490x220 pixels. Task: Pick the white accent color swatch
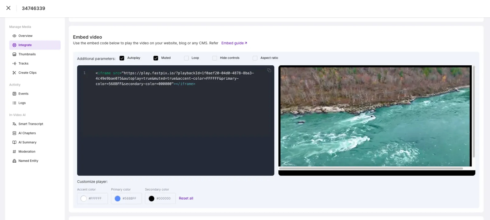tap(84, 199)
